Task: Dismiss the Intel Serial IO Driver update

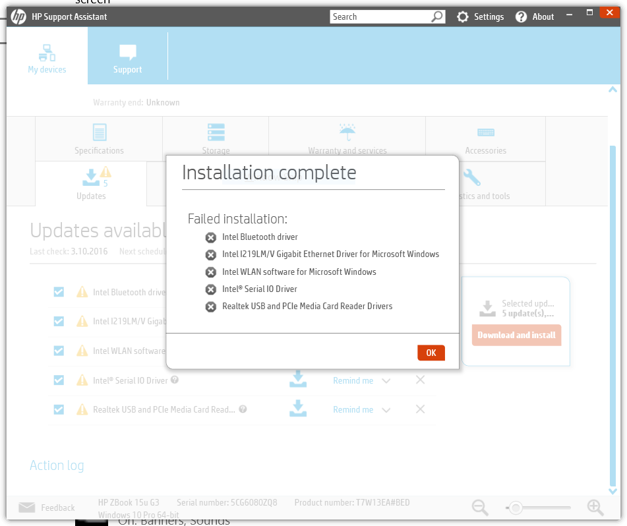Action: tap(420, 380)
